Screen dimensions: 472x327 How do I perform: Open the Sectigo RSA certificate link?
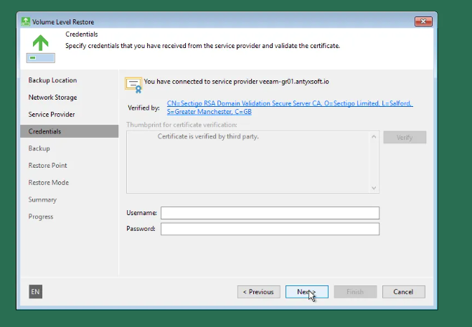(289, 108)
